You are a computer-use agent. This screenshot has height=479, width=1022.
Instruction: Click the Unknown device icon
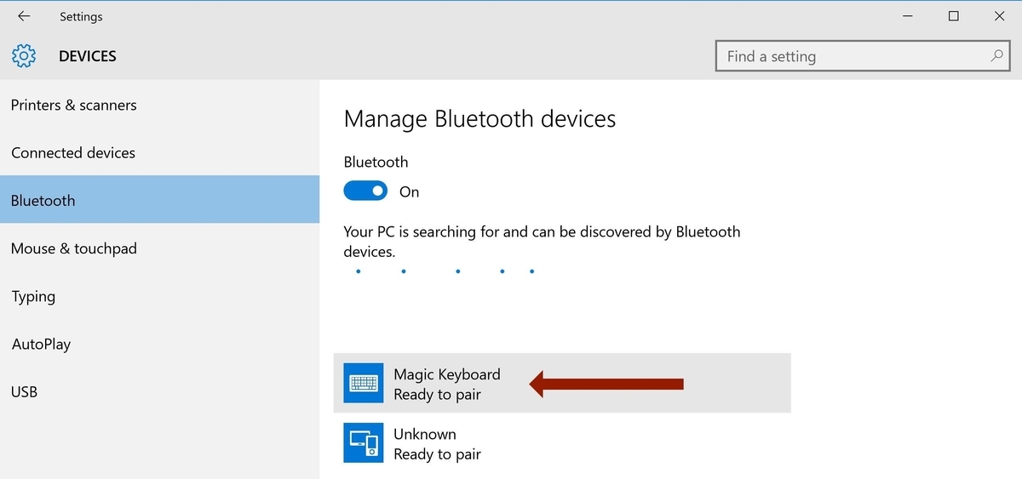pyautogui.click(x=364, y=442)
